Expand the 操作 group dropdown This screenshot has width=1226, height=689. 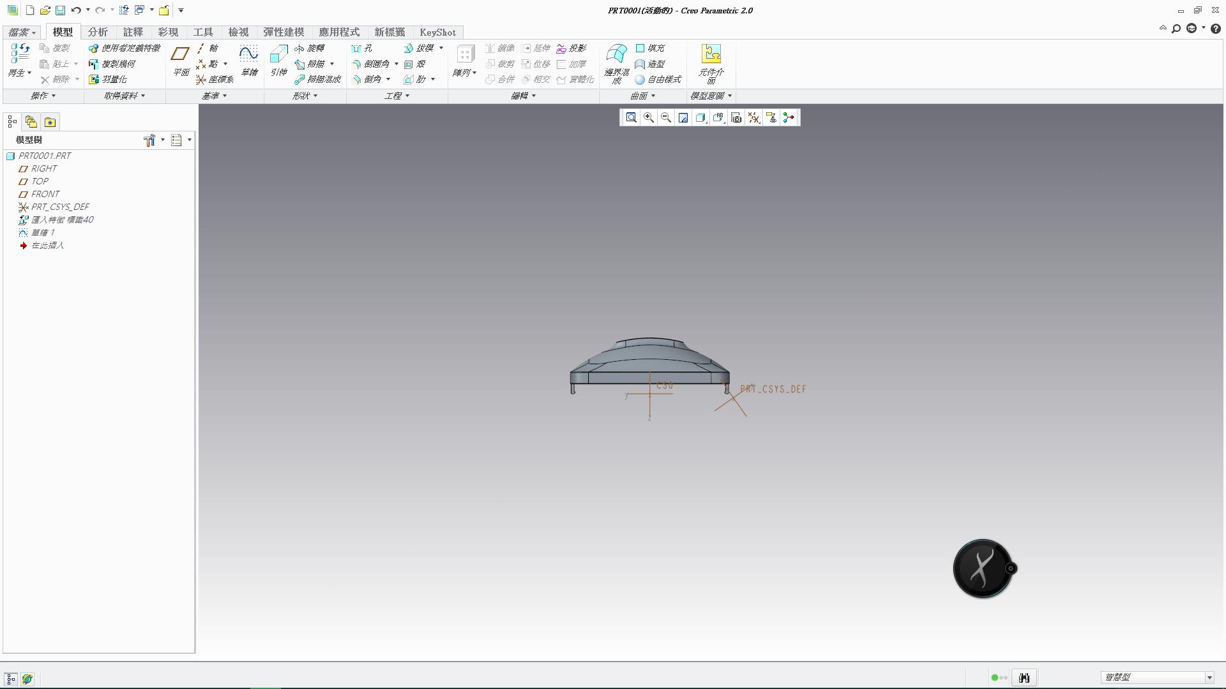(x=43, y=96)
